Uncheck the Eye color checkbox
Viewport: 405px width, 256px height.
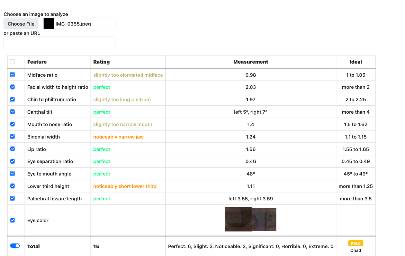coord(12,220)
